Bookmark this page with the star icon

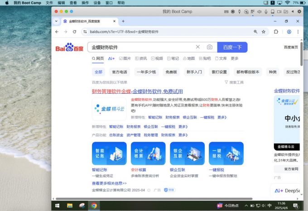coord(264,32)
